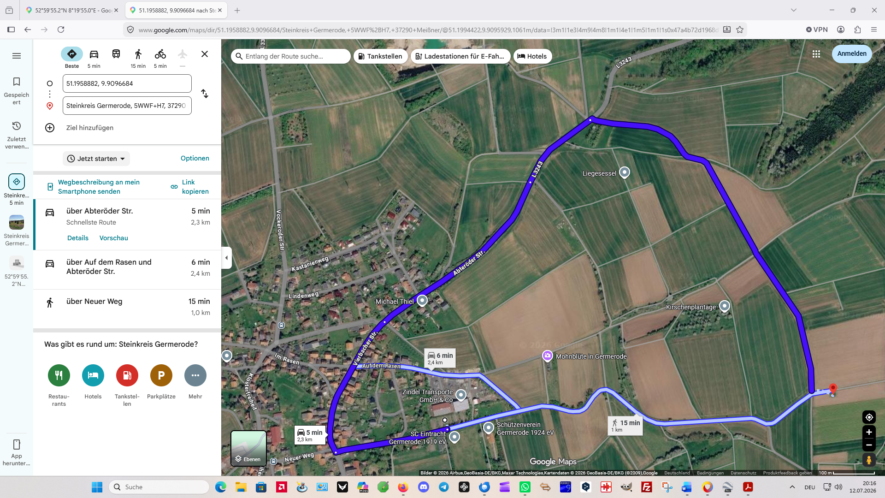Center map on my location

click(x=869, y=417)
